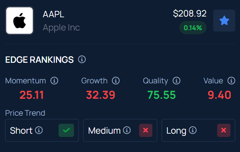Click the red X for Long trend
Image resolution: width=240 pixels, height=152 pixels.
coord(224,130)
